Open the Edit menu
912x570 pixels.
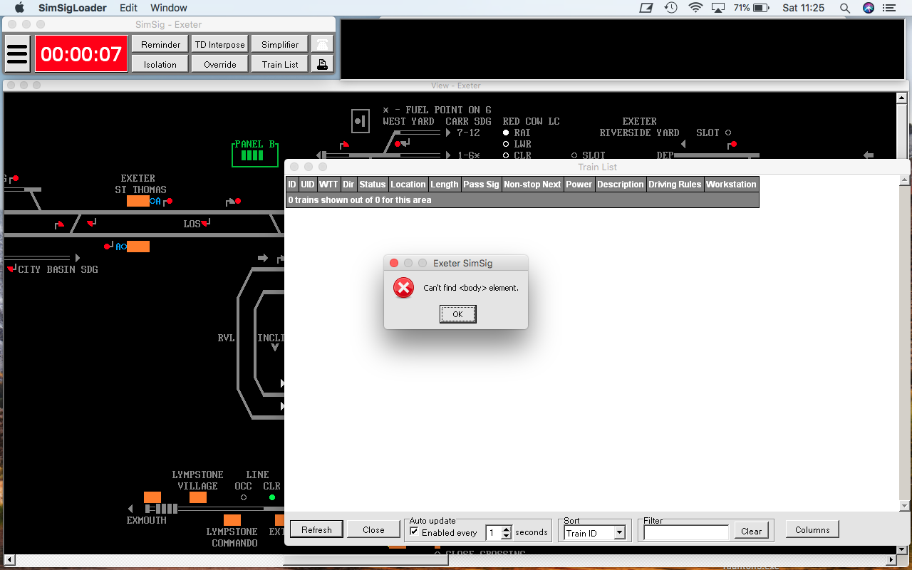point(129,8)
